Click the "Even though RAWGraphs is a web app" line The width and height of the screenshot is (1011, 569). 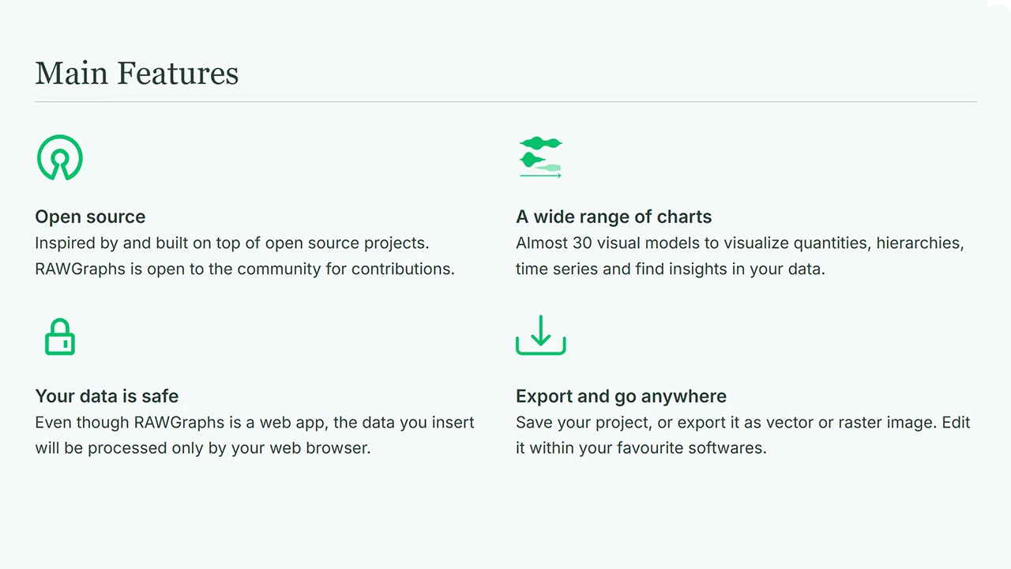click(254, 423)
